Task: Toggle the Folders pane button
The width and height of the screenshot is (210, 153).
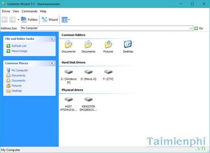Action: tap(29, 19)
